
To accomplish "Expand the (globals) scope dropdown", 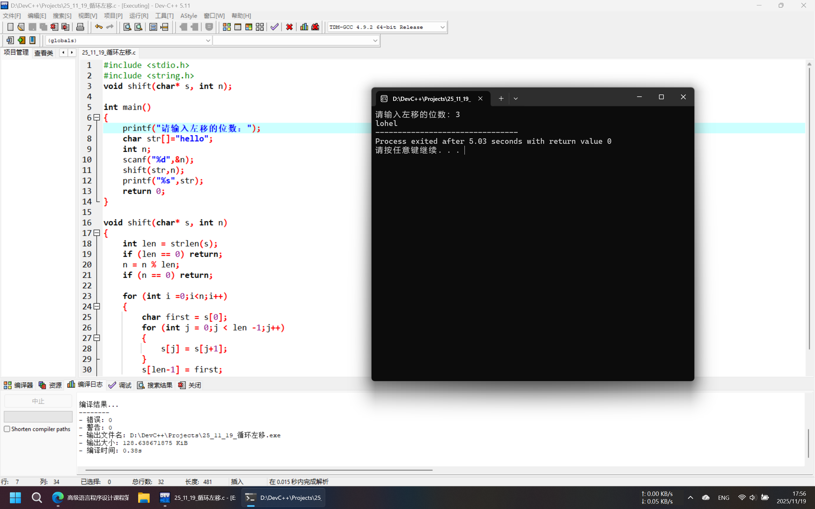I will point(208,41).
